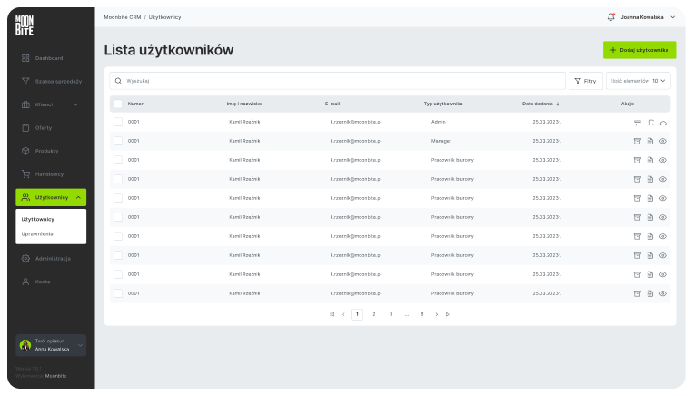
Task: Go to Handlowcy via the cart icon
Action: tap(49, 173)
